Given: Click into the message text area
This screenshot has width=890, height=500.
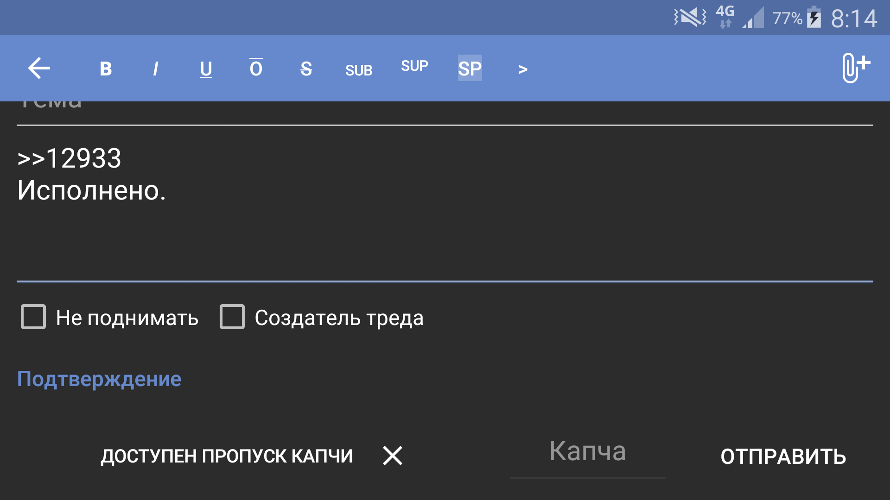Looking at the screenshot, I should click(x=445, y=208).
